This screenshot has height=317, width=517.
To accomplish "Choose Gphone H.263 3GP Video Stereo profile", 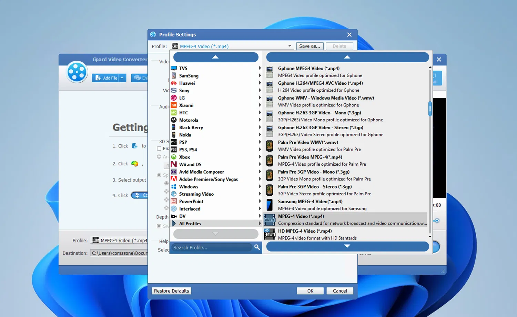I will click(346, 131).
